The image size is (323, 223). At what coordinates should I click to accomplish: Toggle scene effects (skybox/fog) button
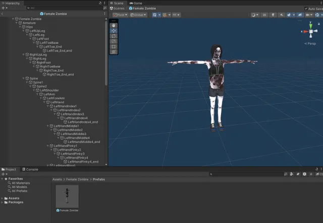(289, 15)
